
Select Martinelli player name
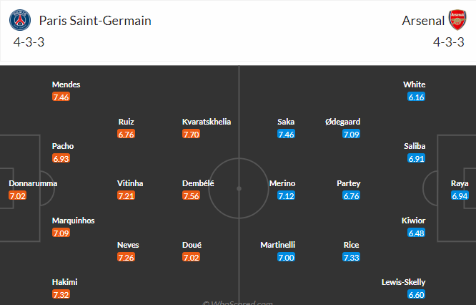pyautogui.click(x=278, y=245)
